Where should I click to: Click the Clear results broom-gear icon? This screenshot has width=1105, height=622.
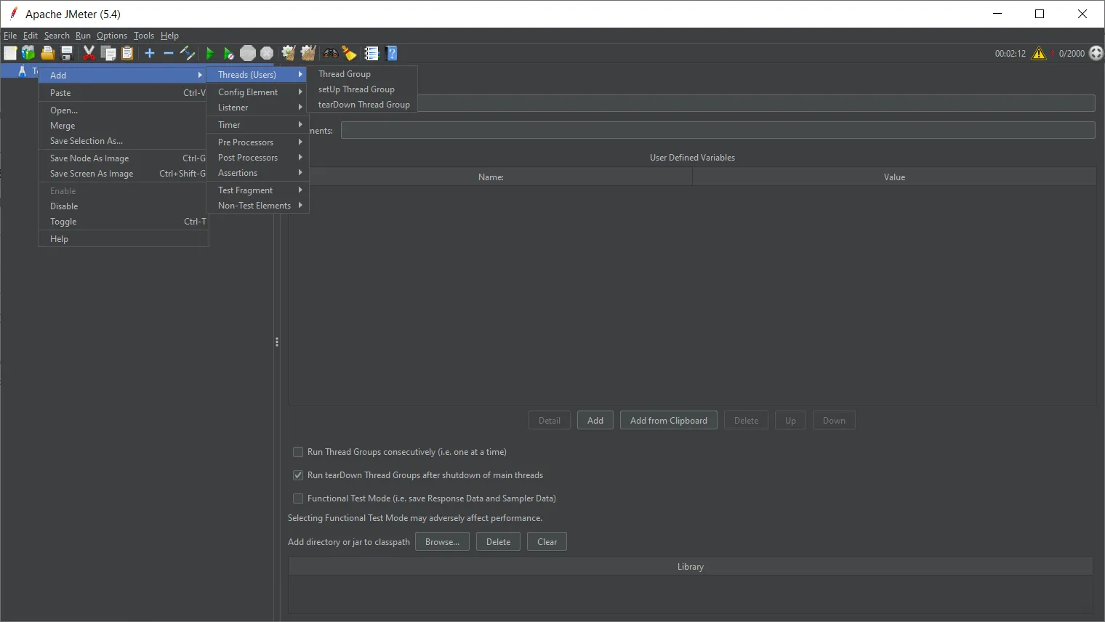tap(289, 53)
